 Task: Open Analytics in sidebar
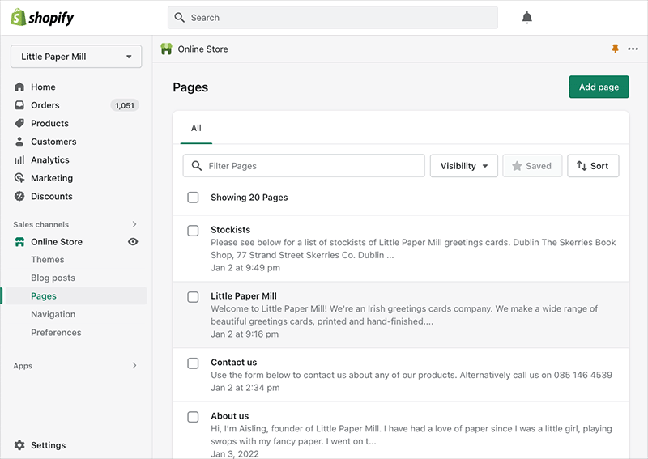tap(50, 159)
